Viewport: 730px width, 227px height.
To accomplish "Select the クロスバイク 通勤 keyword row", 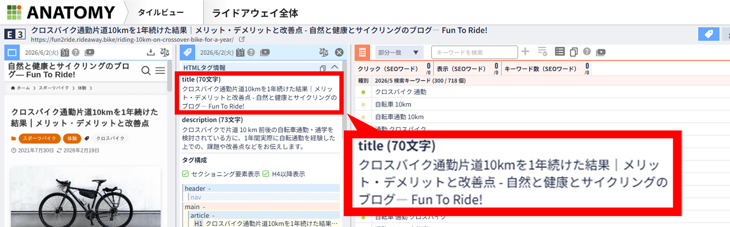I will 542,92.
